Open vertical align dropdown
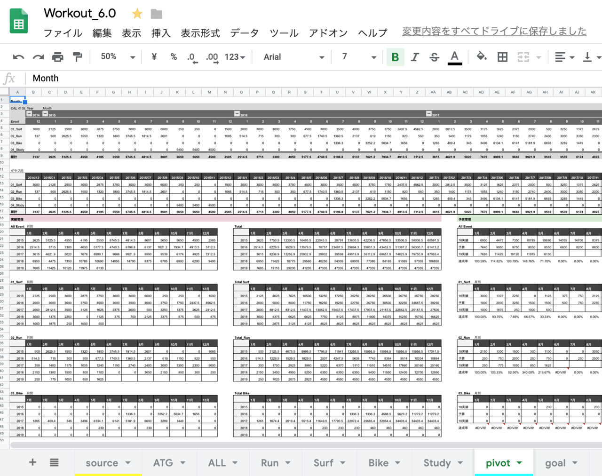This screenshot has height=476, width=602. (x=592, y=57)
